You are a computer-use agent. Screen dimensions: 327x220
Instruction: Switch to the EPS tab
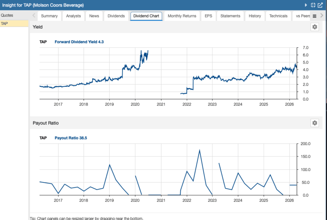[208, 16]
